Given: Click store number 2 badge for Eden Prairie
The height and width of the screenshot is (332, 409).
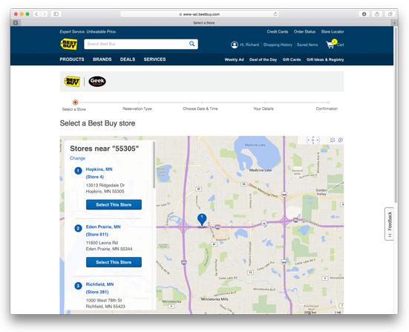Looking at the screenshot, I should tap(78, 228).
